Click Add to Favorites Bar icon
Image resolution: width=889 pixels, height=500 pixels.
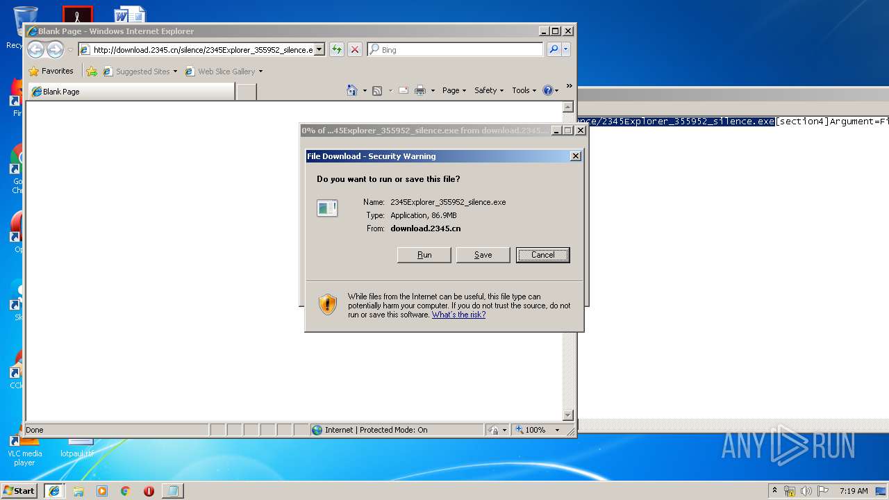92,71
